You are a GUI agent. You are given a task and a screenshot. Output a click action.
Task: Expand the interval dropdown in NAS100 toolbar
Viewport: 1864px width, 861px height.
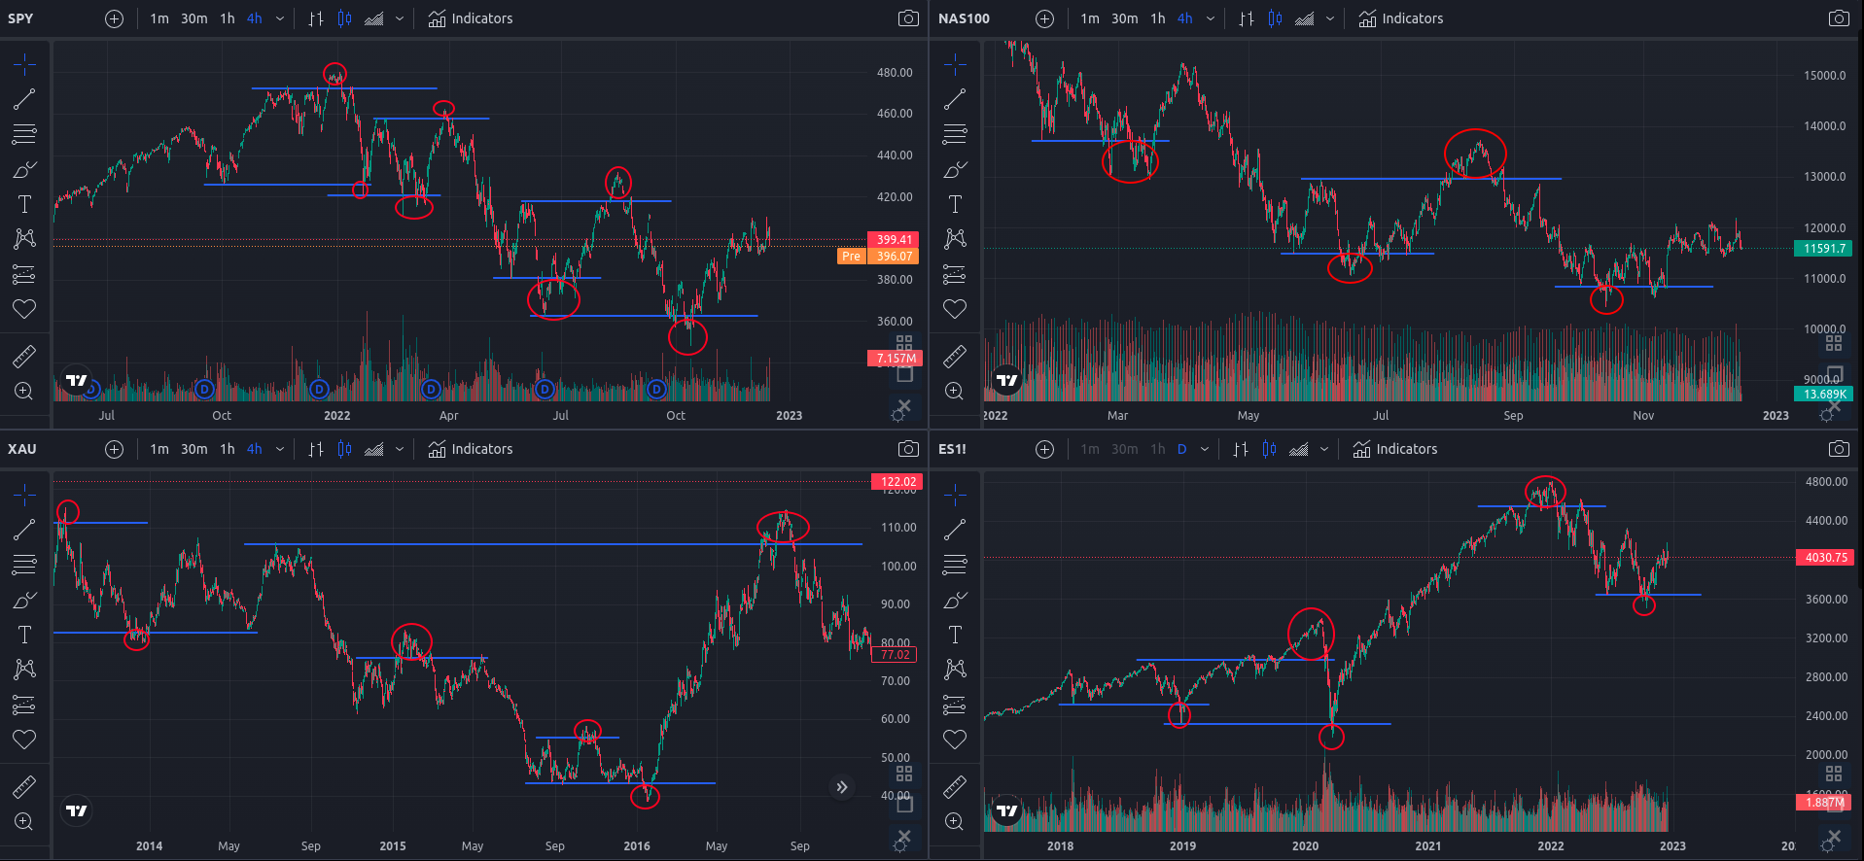1211,18
